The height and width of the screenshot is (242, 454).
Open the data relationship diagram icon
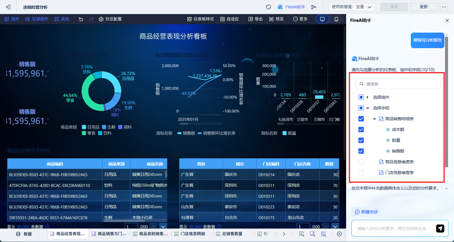313,7
